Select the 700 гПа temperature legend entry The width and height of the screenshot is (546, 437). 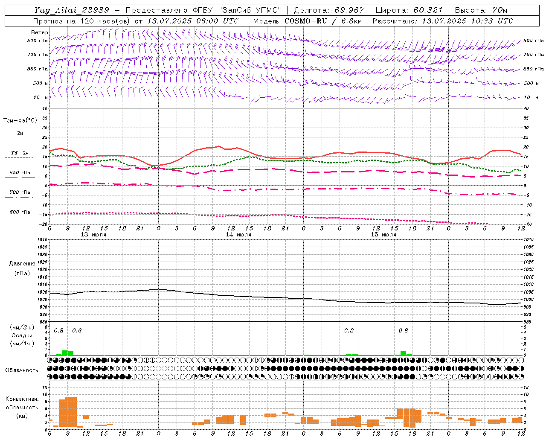20,193
